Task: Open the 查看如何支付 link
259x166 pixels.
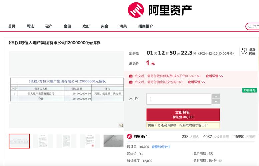Action: click(161, 147)
